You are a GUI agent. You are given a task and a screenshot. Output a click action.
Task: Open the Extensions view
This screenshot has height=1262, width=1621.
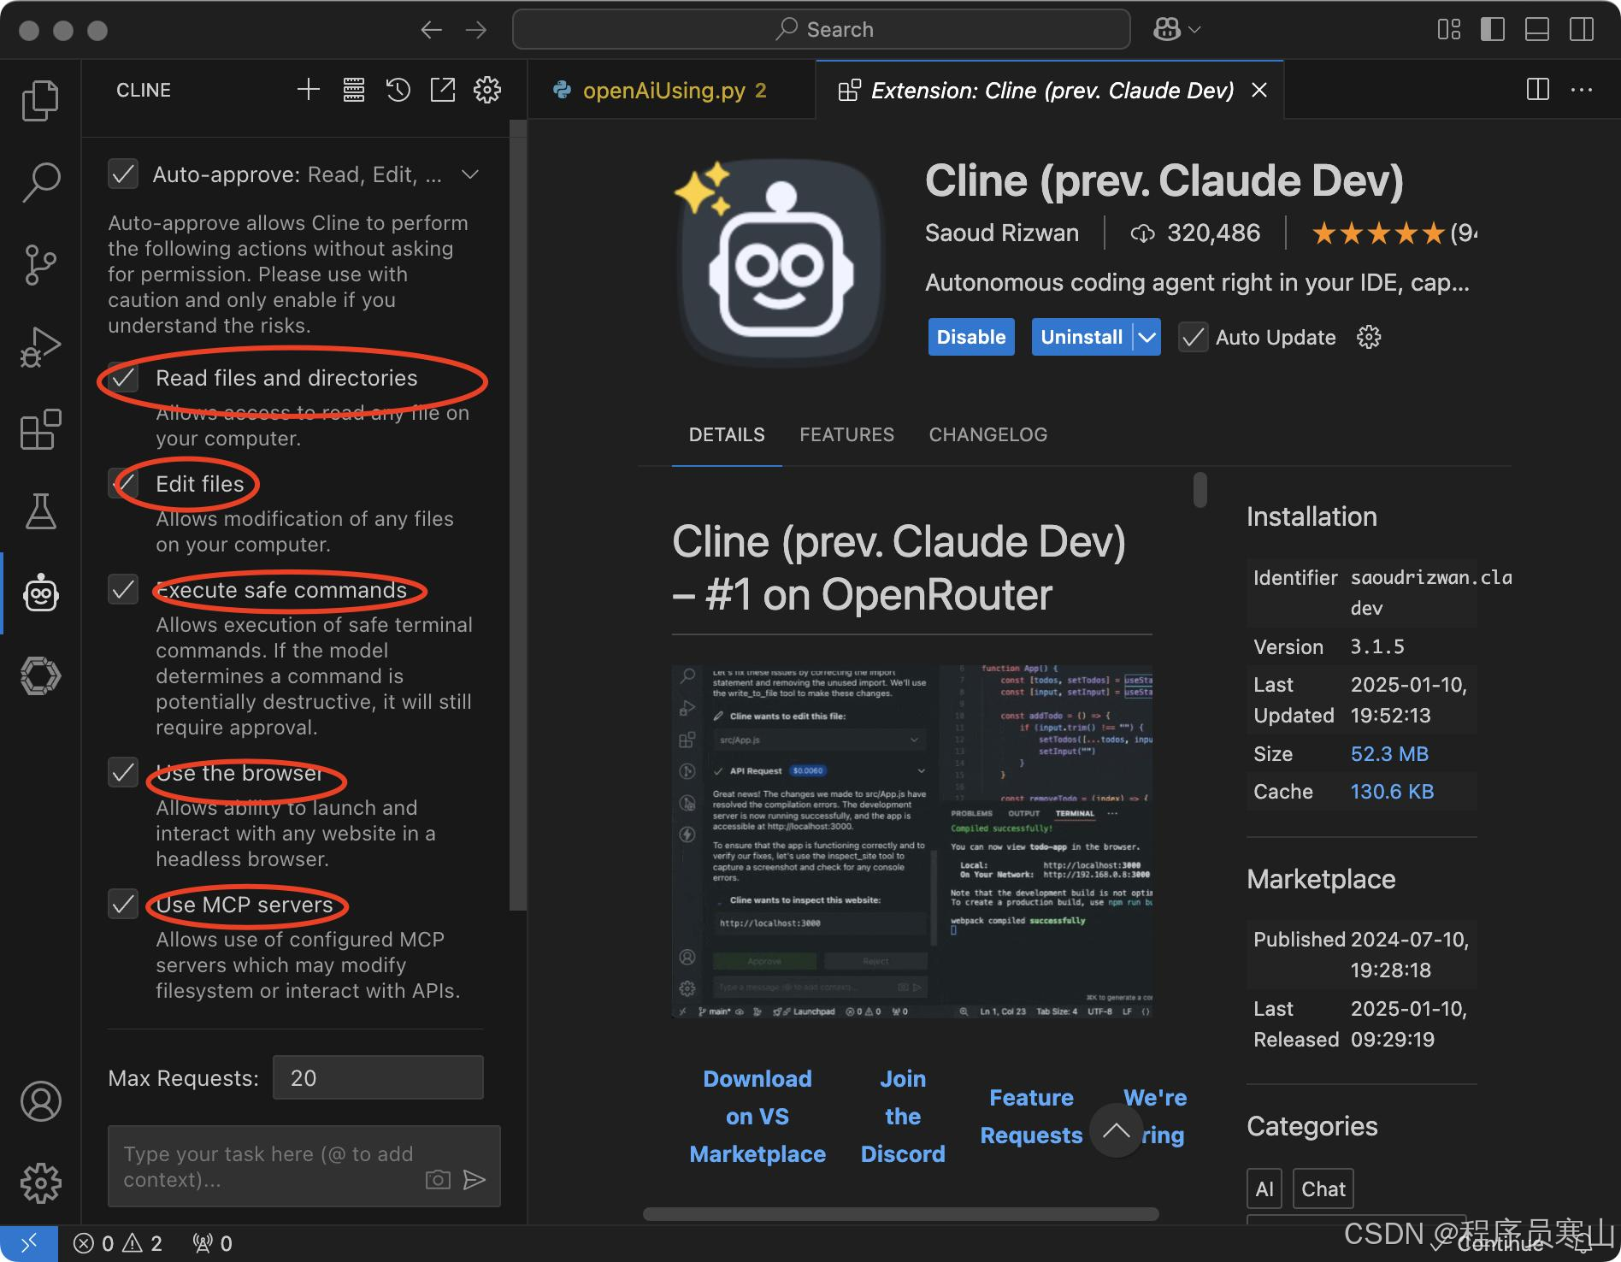tap(40, 428)
